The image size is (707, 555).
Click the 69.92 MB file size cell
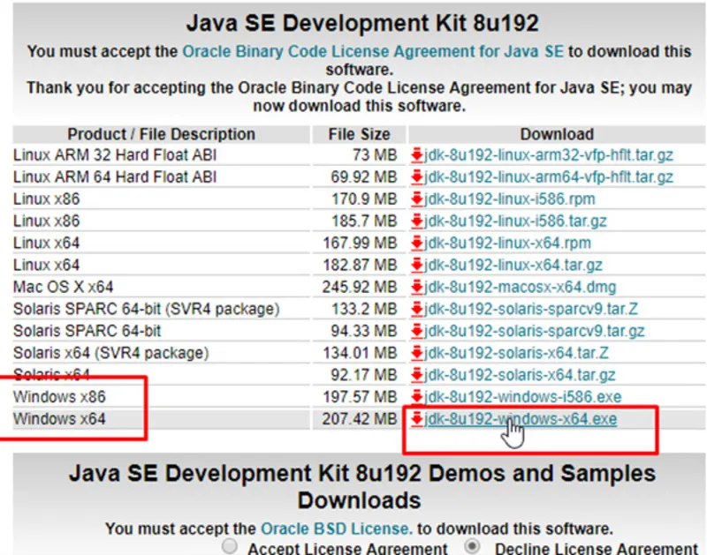coord(364,177)
